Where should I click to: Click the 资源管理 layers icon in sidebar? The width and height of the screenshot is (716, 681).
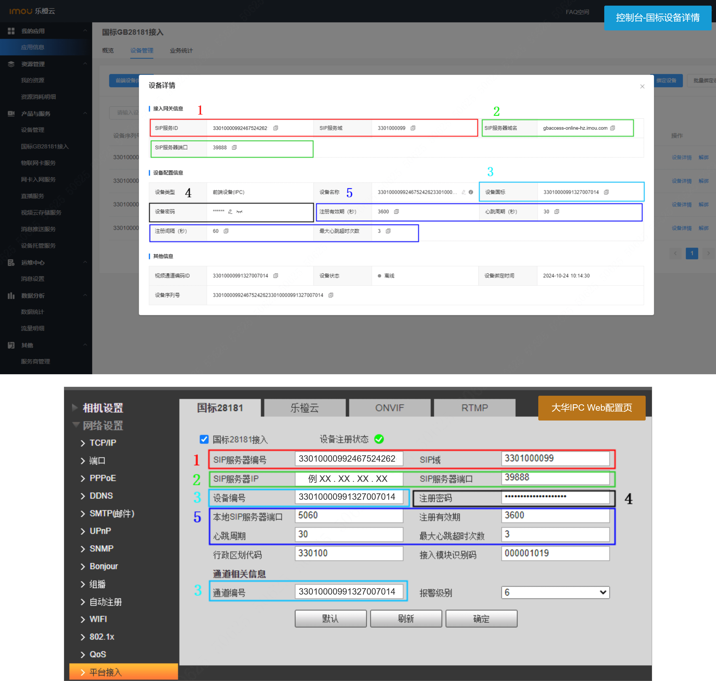11,64
